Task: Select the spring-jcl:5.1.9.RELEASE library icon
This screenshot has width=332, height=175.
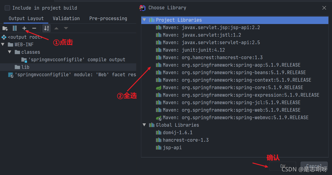Action: pos(159,103)
